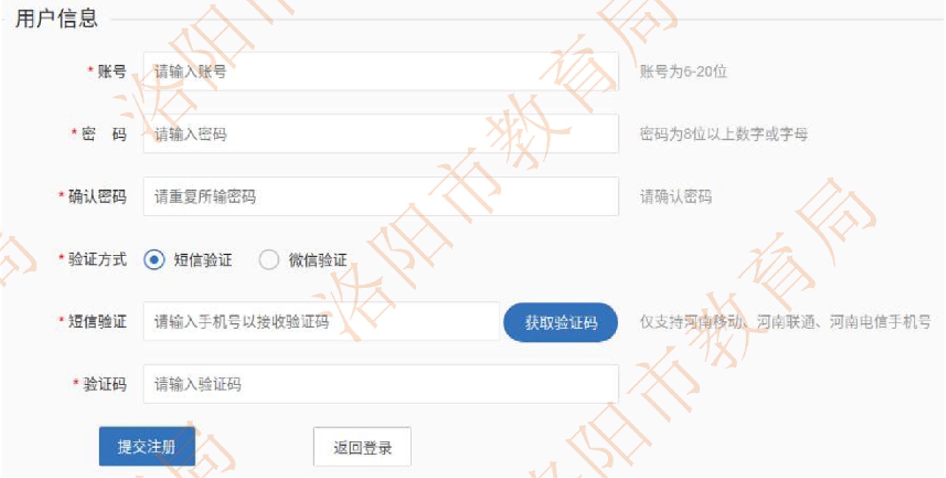This screenshot has width=946, height=478.
Task: Click the 获取验证码 button
Action: click(x=561, y=322)
